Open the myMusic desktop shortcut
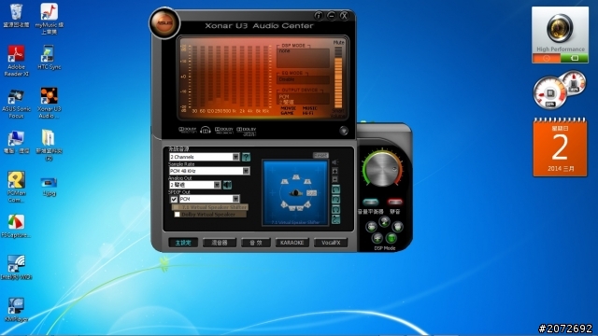 pos(50,19)
